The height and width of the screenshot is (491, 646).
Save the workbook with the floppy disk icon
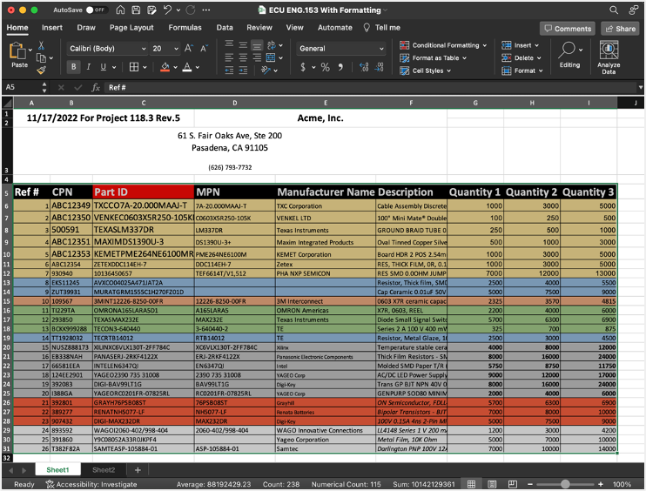coord(136,10)
